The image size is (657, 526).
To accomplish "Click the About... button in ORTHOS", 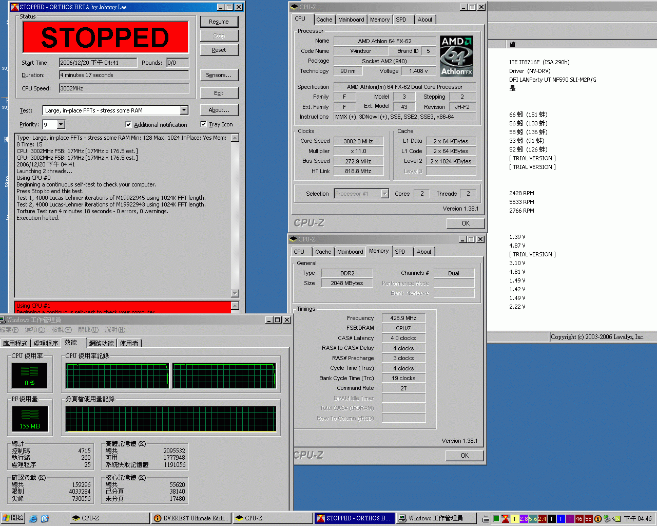I will point(219,110).
